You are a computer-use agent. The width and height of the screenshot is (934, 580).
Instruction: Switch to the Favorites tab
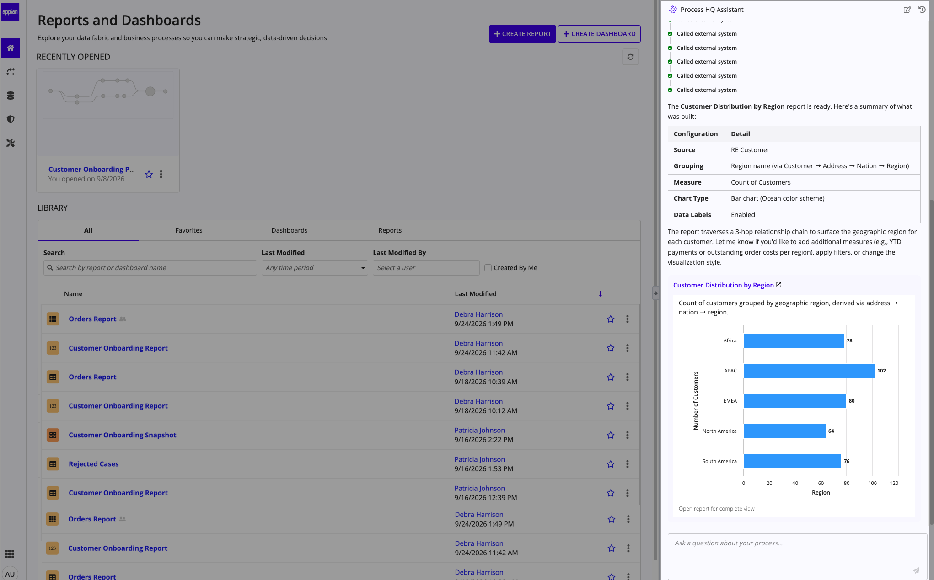(x=189, y=230)
